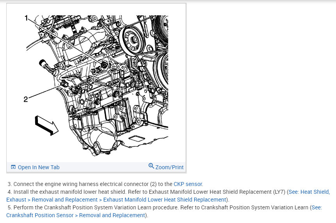The image size is (336, 223).
Task: Click the Zoom/Print magnifier icon
Action: point(151,166)
